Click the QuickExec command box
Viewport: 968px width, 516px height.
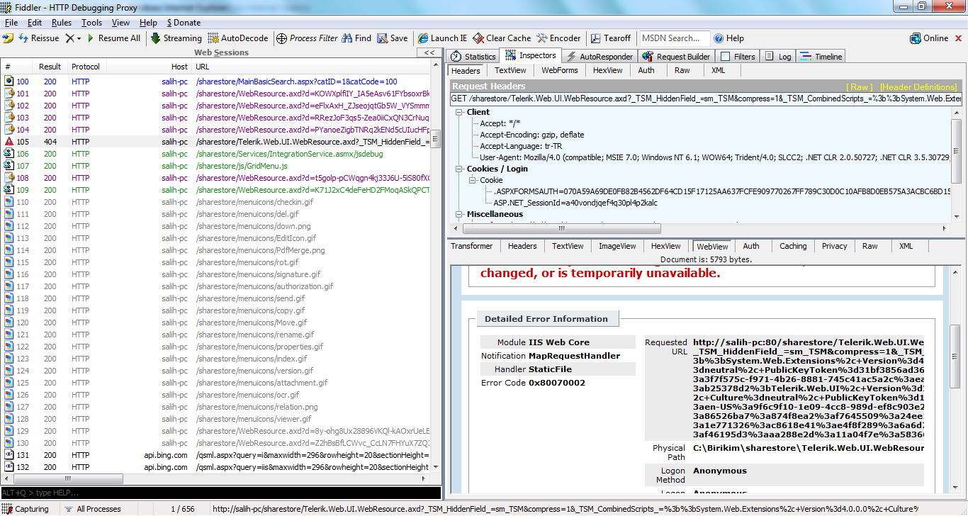(x=220, y=493)
